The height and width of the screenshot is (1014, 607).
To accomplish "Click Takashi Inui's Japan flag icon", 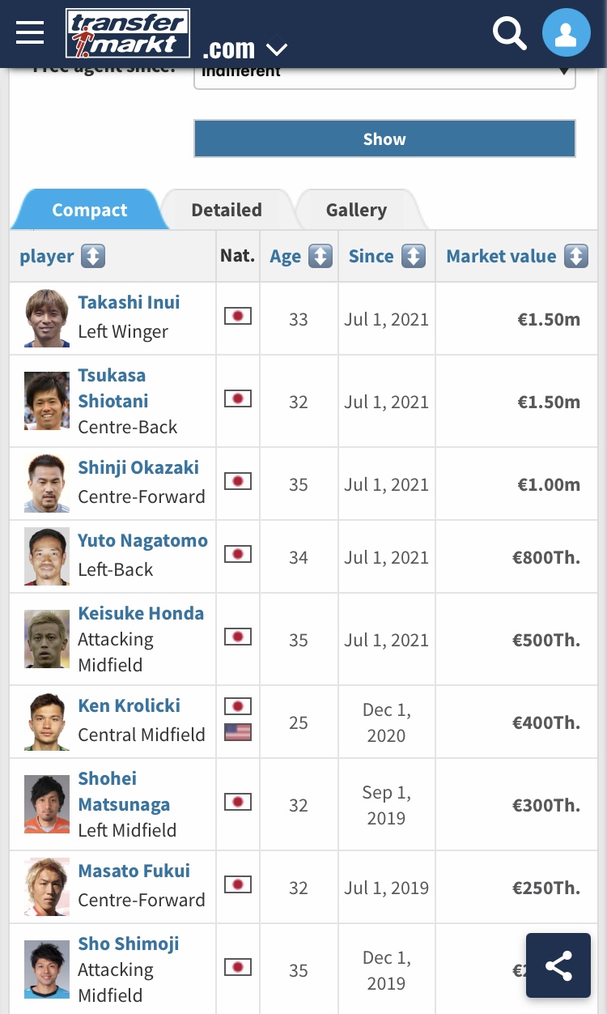I will 238,316.
